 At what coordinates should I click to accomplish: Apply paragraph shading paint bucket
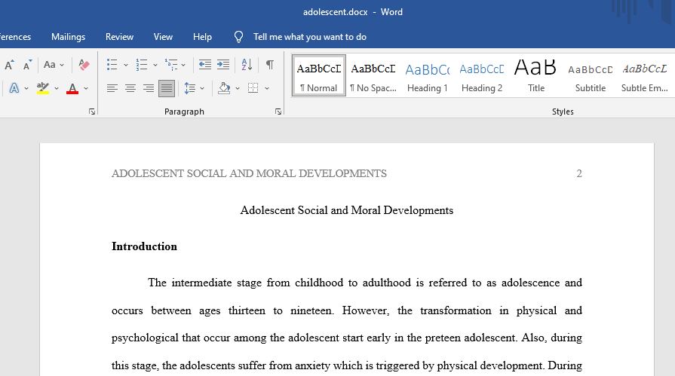(x=224, y=88)
